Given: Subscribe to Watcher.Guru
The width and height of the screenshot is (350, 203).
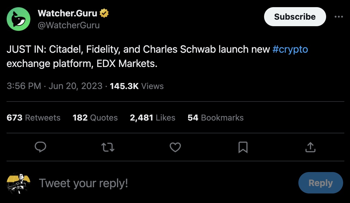Looking at the screenshot, I should [x=295, y=17].
